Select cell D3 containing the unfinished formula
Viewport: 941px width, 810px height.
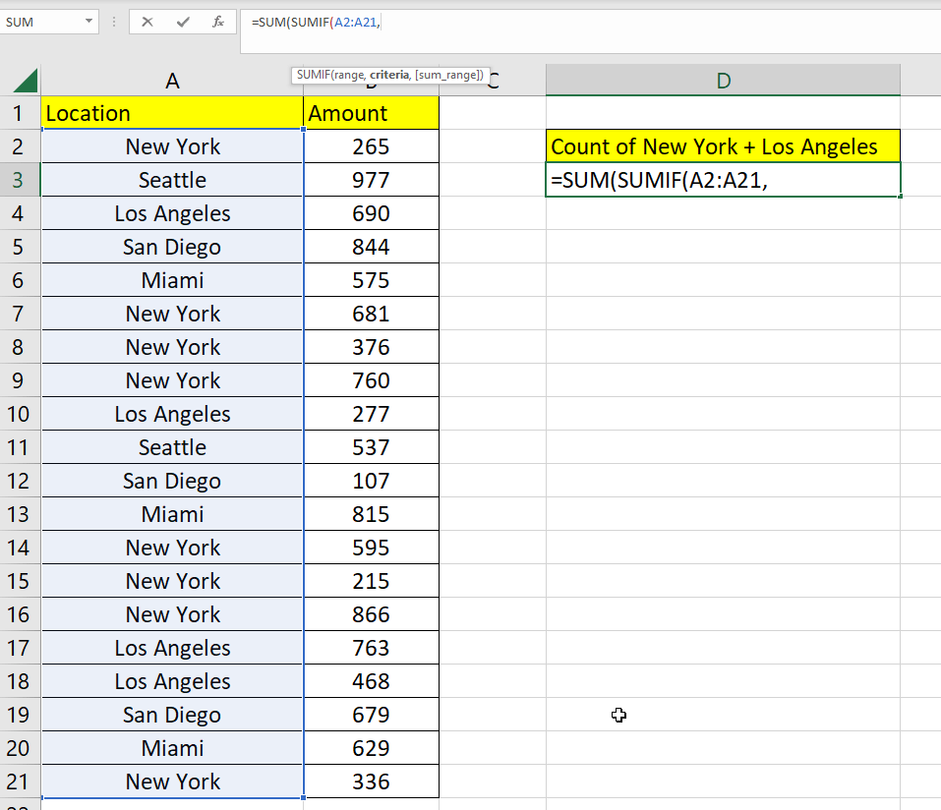point(723,179)
